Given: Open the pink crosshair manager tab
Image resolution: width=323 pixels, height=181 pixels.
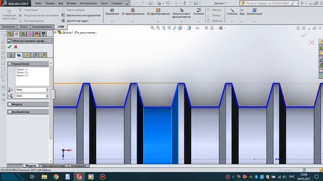Looking at the screenshot, I should coord(30,34).
